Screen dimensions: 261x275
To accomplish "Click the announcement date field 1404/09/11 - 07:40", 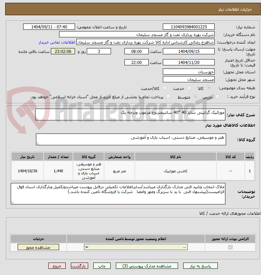I will [x=49, y=27].
